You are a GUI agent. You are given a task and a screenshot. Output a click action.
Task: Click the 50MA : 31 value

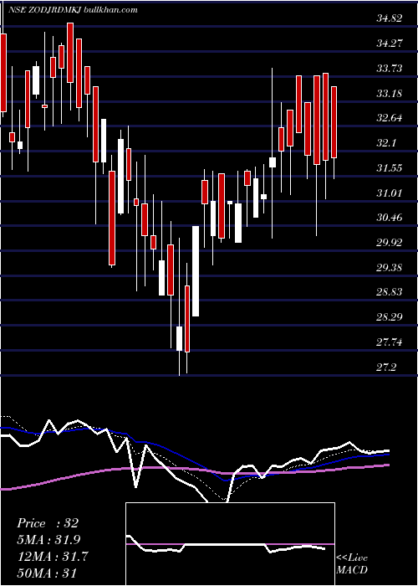click(47, 573)
